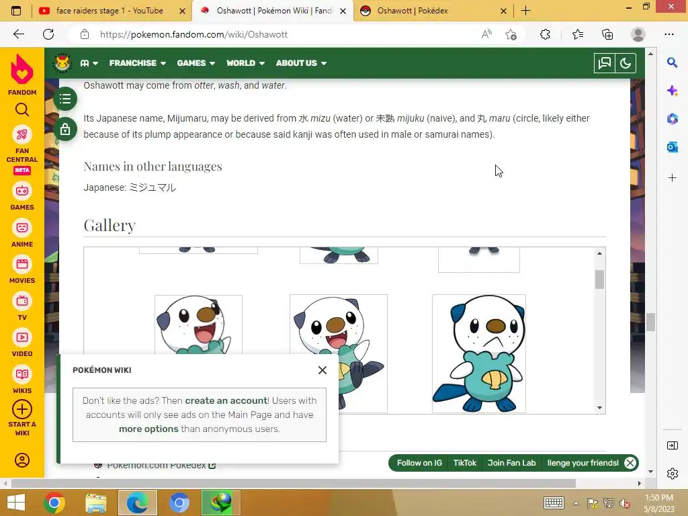Open Anime section in Fandom sidebar
688x516 pixels.
coord(22,233)
